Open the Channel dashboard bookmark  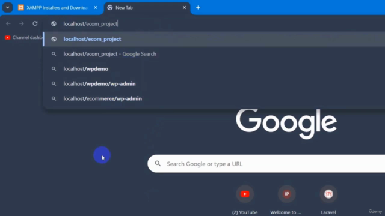(24, 37)
